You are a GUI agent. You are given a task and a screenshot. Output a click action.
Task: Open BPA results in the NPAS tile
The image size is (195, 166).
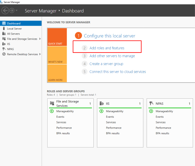click(162, 133)
